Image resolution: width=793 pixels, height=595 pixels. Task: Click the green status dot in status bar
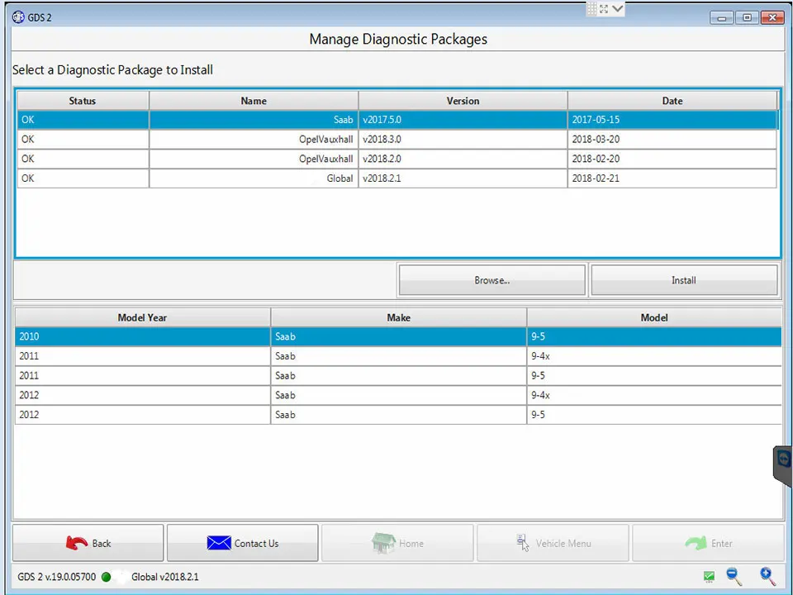(x=107, y=577)
